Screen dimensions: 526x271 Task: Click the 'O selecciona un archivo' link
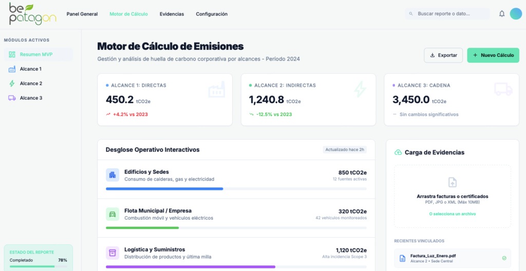click(x=452, y=214)
